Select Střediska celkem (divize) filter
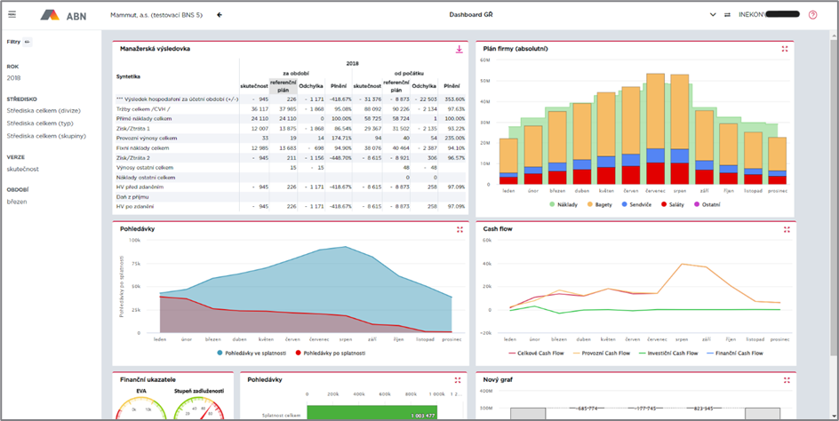 (44, 111)
